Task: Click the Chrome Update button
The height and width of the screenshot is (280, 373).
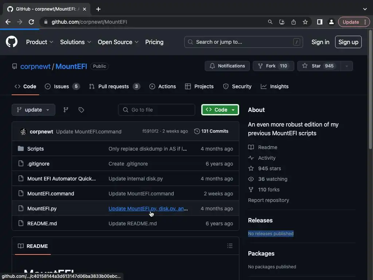Action: [x=351, y=22]
